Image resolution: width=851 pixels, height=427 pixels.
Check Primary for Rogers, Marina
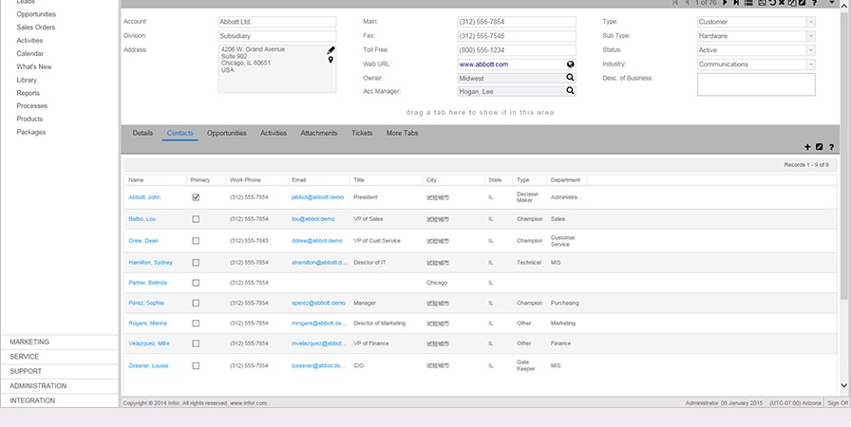196,323
